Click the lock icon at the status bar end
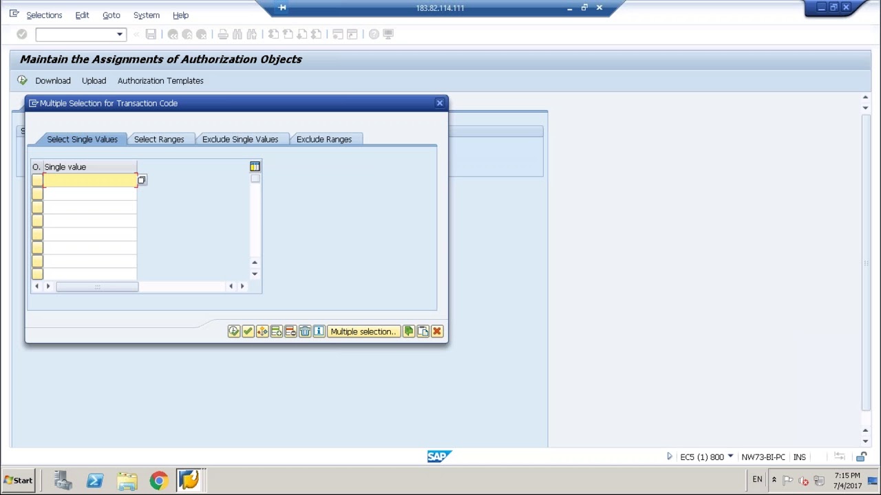Viewport: 881px width, 495px height. 861,457
